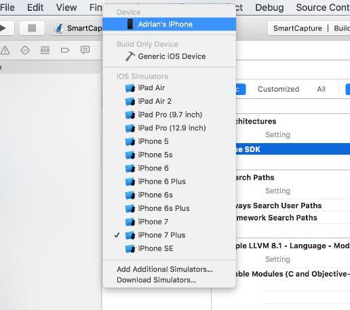The image size is (350, 310).
Task: Select iPad Pro (12.9 inch) simulator
Action: point(169,128)
